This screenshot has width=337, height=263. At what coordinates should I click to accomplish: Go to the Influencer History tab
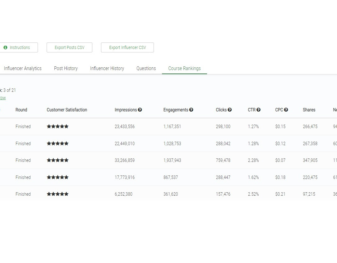[107, 69]
